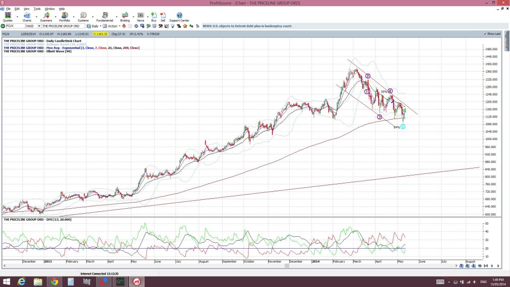Open the Portfolio toolbar icon
Viewport: 510px width, 287px height.
(65, 15)
